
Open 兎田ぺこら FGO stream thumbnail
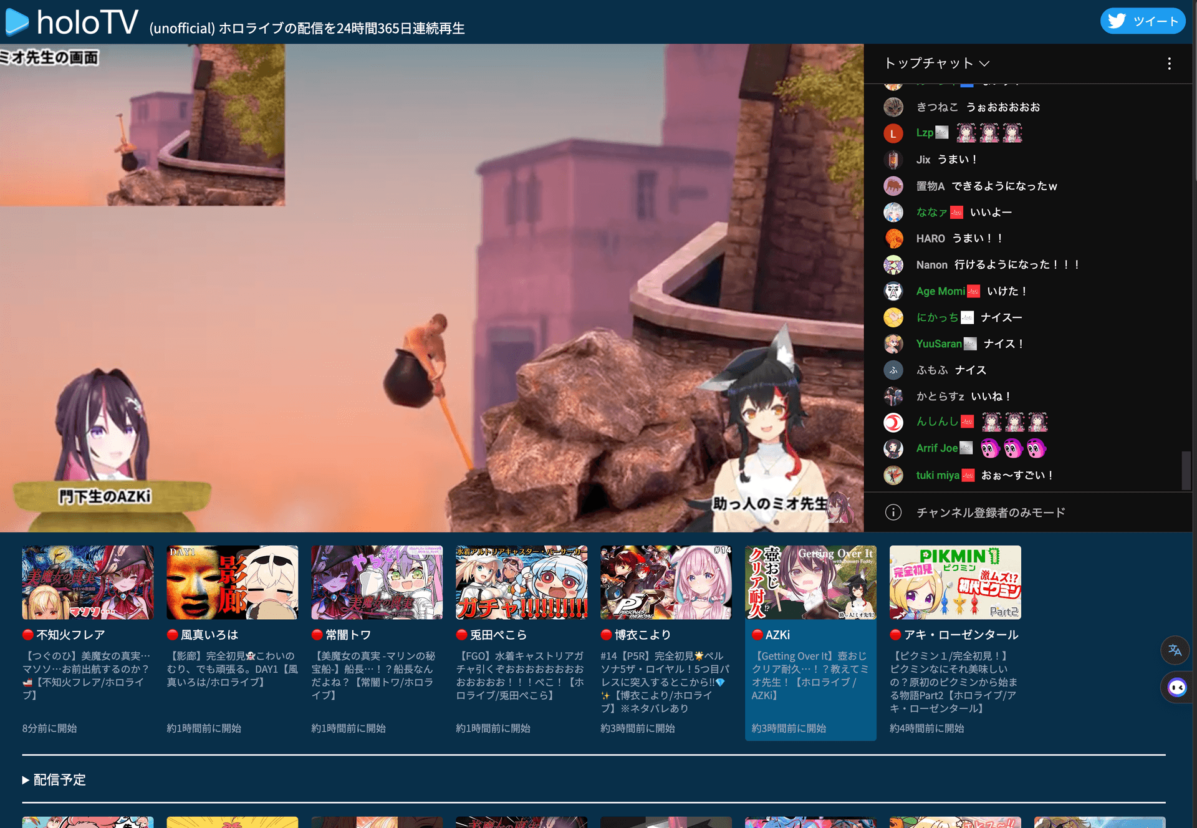(522, 582)
